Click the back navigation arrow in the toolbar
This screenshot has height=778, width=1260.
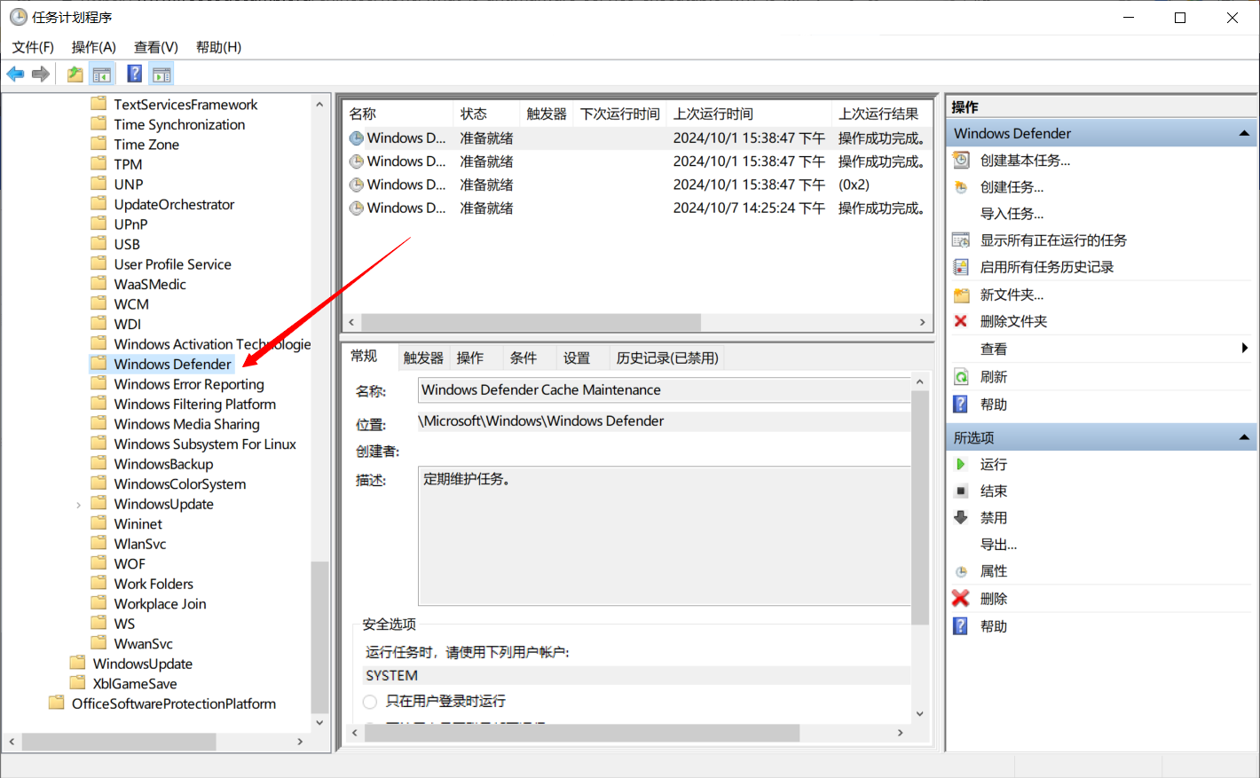pyautogui.click(x=15, y=74)
